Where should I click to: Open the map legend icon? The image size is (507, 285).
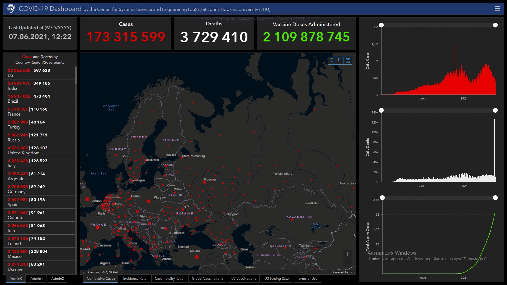coord(340,60)
